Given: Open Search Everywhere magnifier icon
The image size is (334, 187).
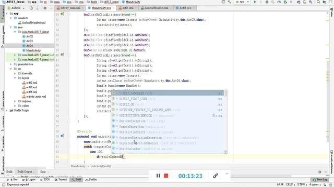Looking at the screenshot, I should 318,2.
